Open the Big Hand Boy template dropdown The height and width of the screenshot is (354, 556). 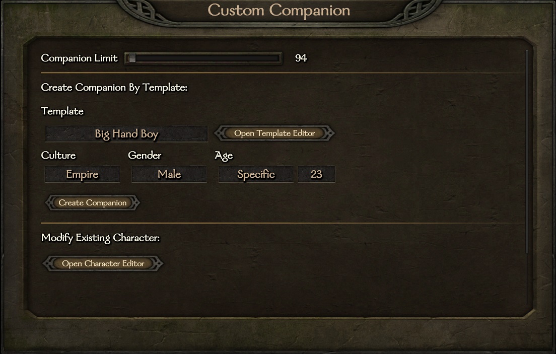126,134
